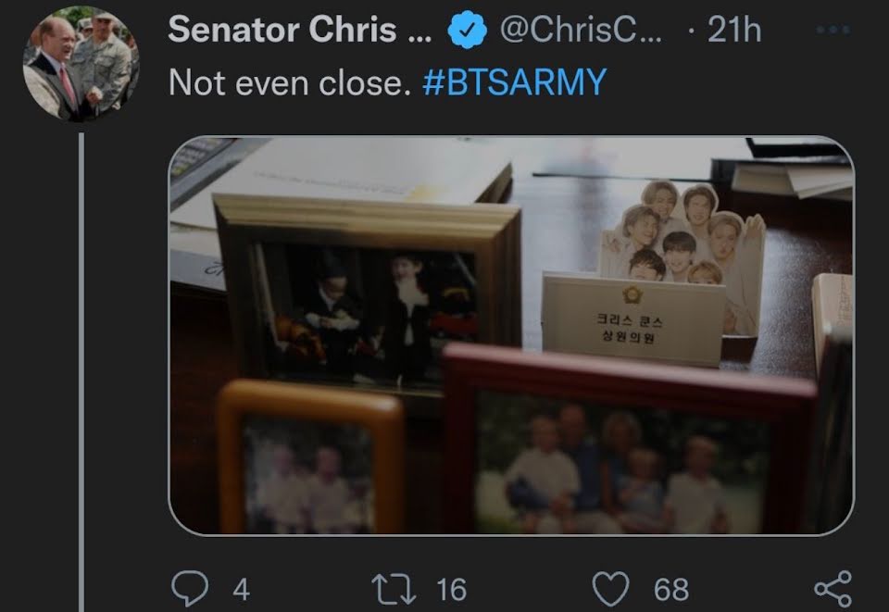Click the blue verified checkmark badge
This screenshot has height=612, width=889.
point(467,30)
